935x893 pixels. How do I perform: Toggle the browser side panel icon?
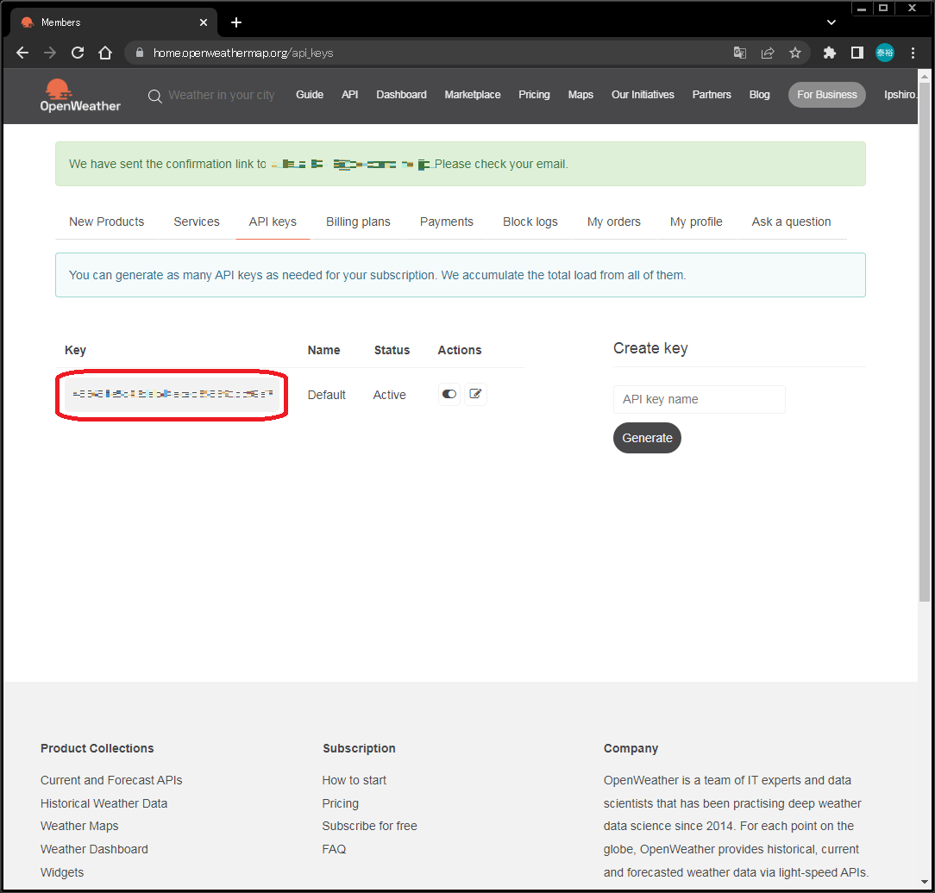coord(857,53)
